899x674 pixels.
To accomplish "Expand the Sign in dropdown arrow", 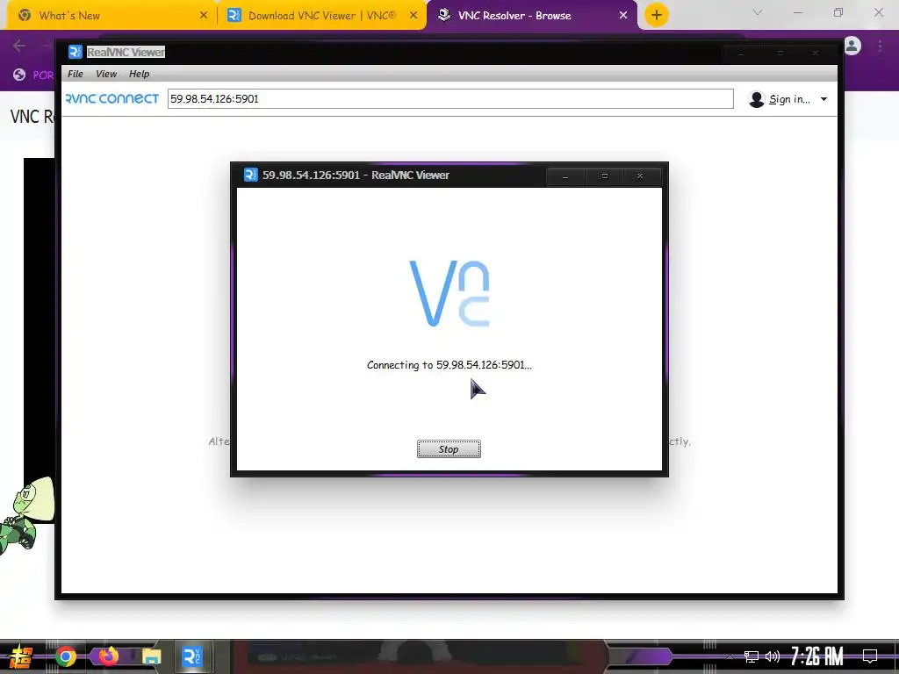I will point(823,99).
